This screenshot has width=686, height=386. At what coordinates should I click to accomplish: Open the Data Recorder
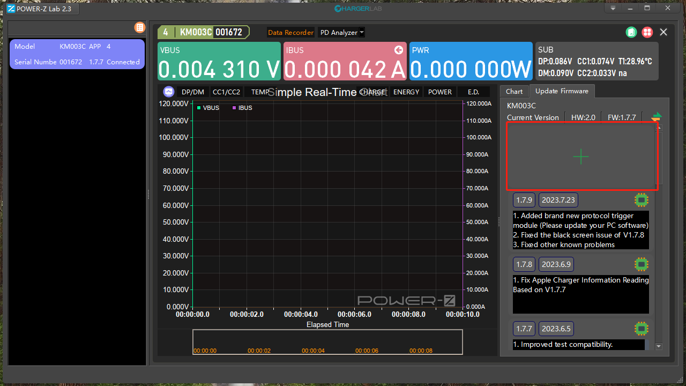pyautogui.click(x=290, y=32)
